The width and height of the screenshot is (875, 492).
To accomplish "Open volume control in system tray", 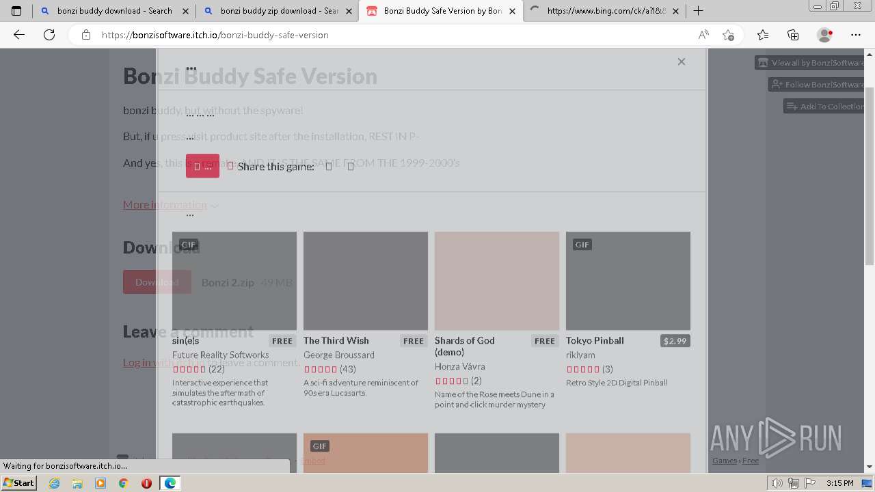I will tap(778, 483).
